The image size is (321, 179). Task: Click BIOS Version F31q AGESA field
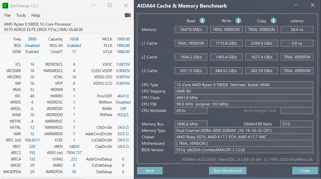click(244, 150)
